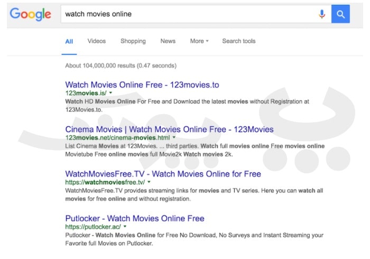370x259 pixels.
Task: Click the green URL 123movies.is/
Action: point(86,93)
